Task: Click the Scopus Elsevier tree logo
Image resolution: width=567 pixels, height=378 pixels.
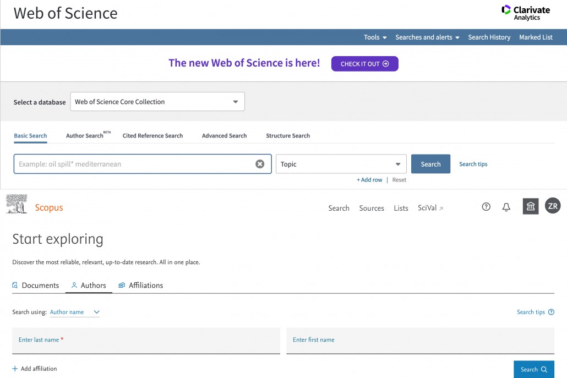Action: tap(17, 204)
